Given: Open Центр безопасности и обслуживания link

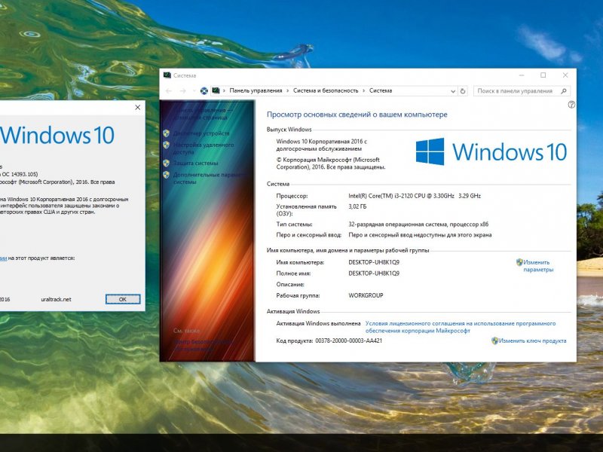Looking at the screenshot, I should pos(204,346).
